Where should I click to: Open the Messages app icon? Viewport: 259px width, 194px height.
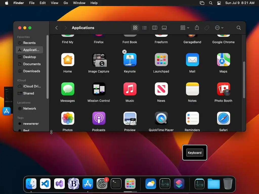tap(68, 89)
